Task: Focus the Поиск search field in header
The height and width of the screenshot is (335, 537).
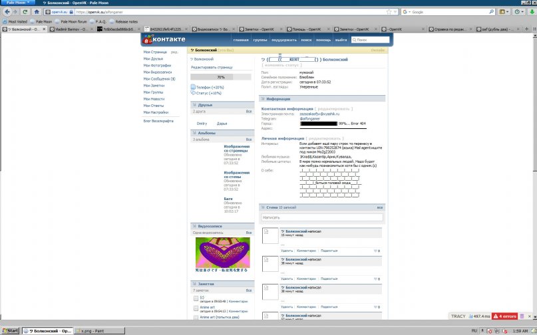Action: (370, 40)
